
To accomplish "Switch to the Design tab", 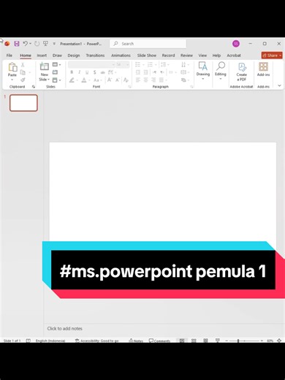I will 74,56.
